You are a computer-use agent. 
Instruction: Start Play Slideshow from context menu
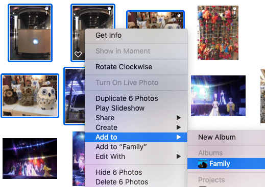tap(136, 108)
